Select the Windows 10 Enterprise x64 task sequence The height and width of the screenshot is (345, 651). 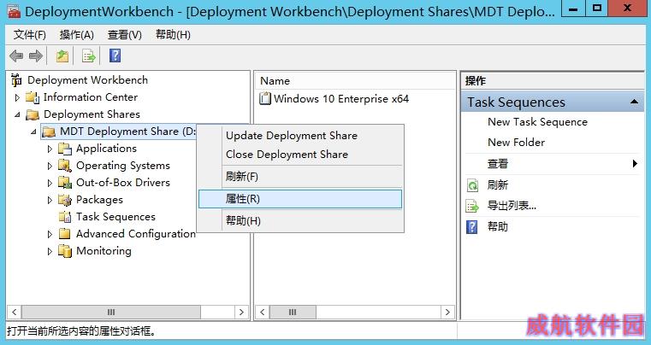pyautogui.click(x=334, y=99)
